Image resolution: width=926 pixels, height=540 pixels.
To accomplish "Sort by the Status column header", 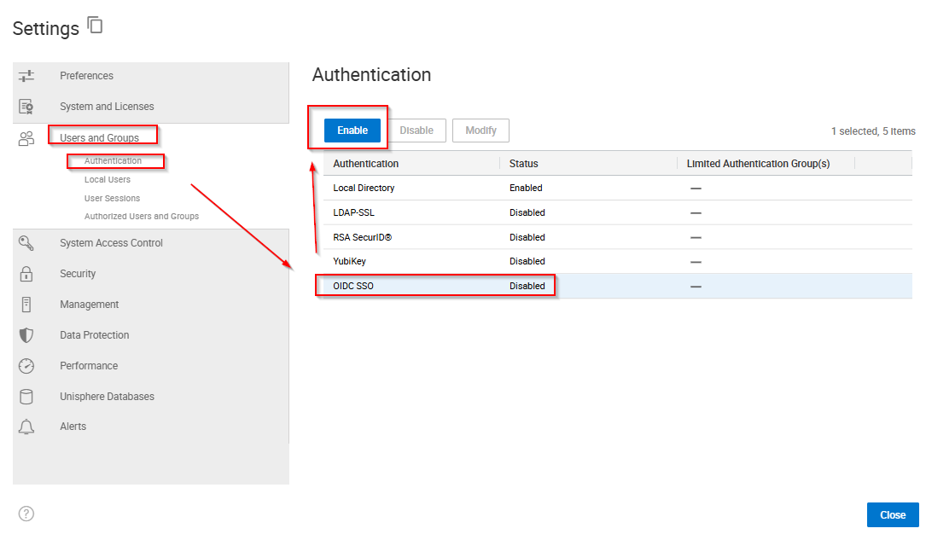I will [x=523, y=164].
